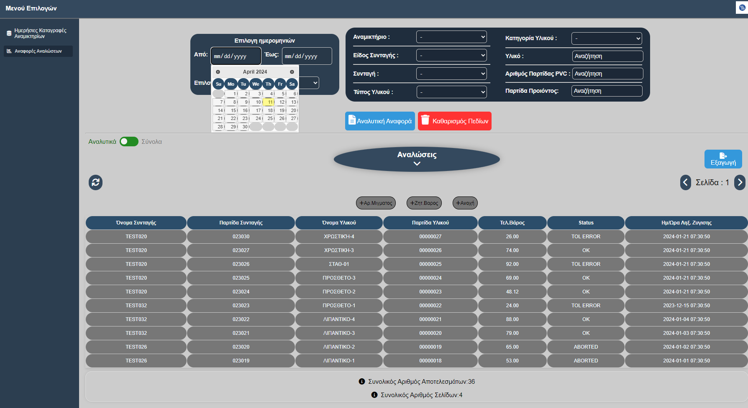748x408 pixels.
Task: Click TOL ERROR status in row 023023
Action: 586,306
